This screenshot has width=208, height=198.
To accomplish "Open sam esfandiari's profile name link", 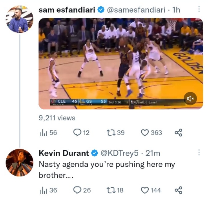I will pos(67,10).
